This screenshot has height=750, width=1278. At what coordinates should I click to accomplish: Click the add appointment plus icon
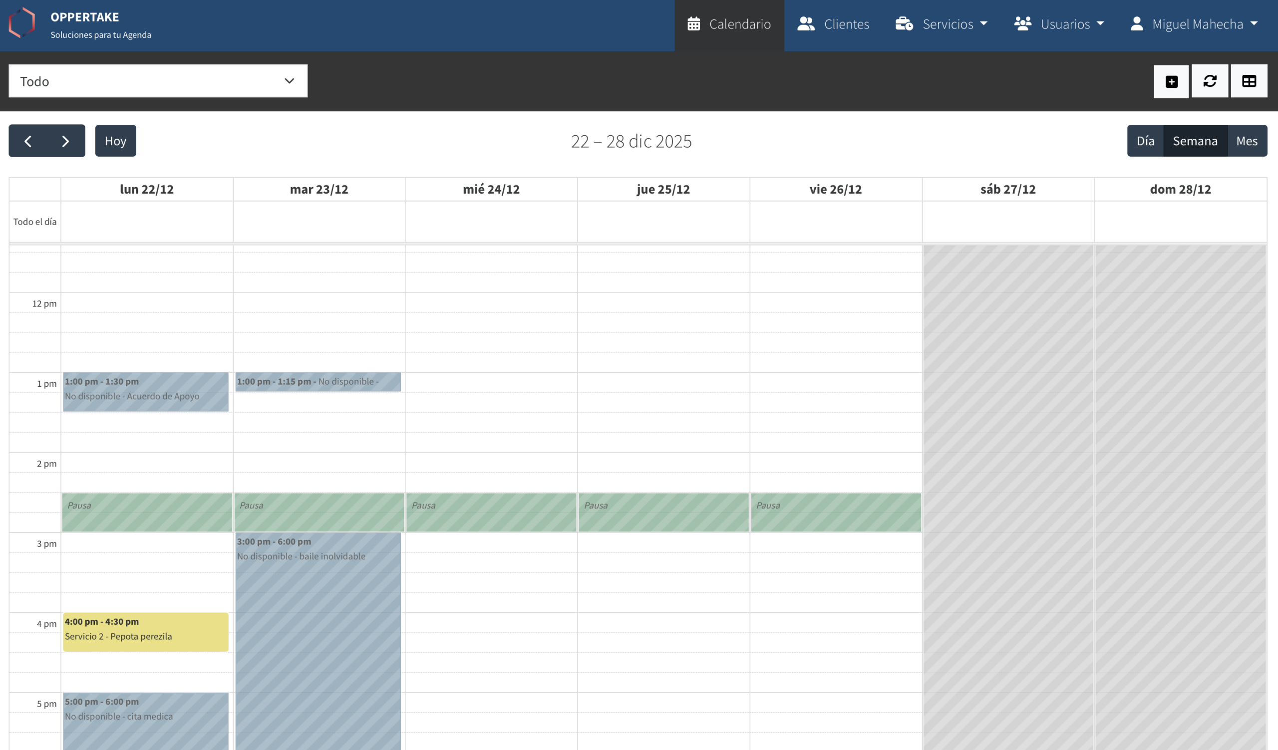click(x=1171, y=82)
